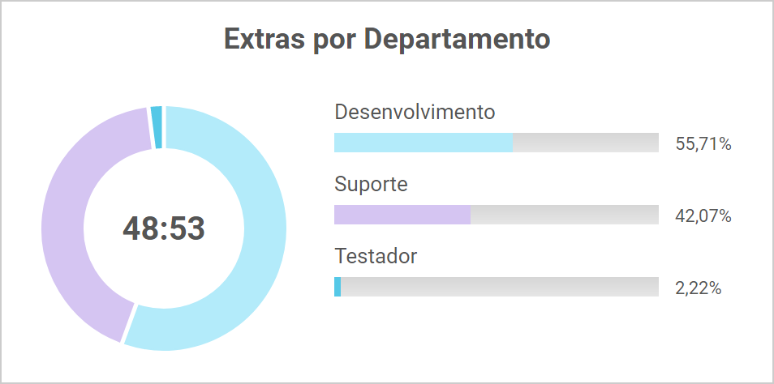The height and width of the screenshot is (384, 774).
Task: Click the purple Suporte bar fill
Action: tap(402, 215)
